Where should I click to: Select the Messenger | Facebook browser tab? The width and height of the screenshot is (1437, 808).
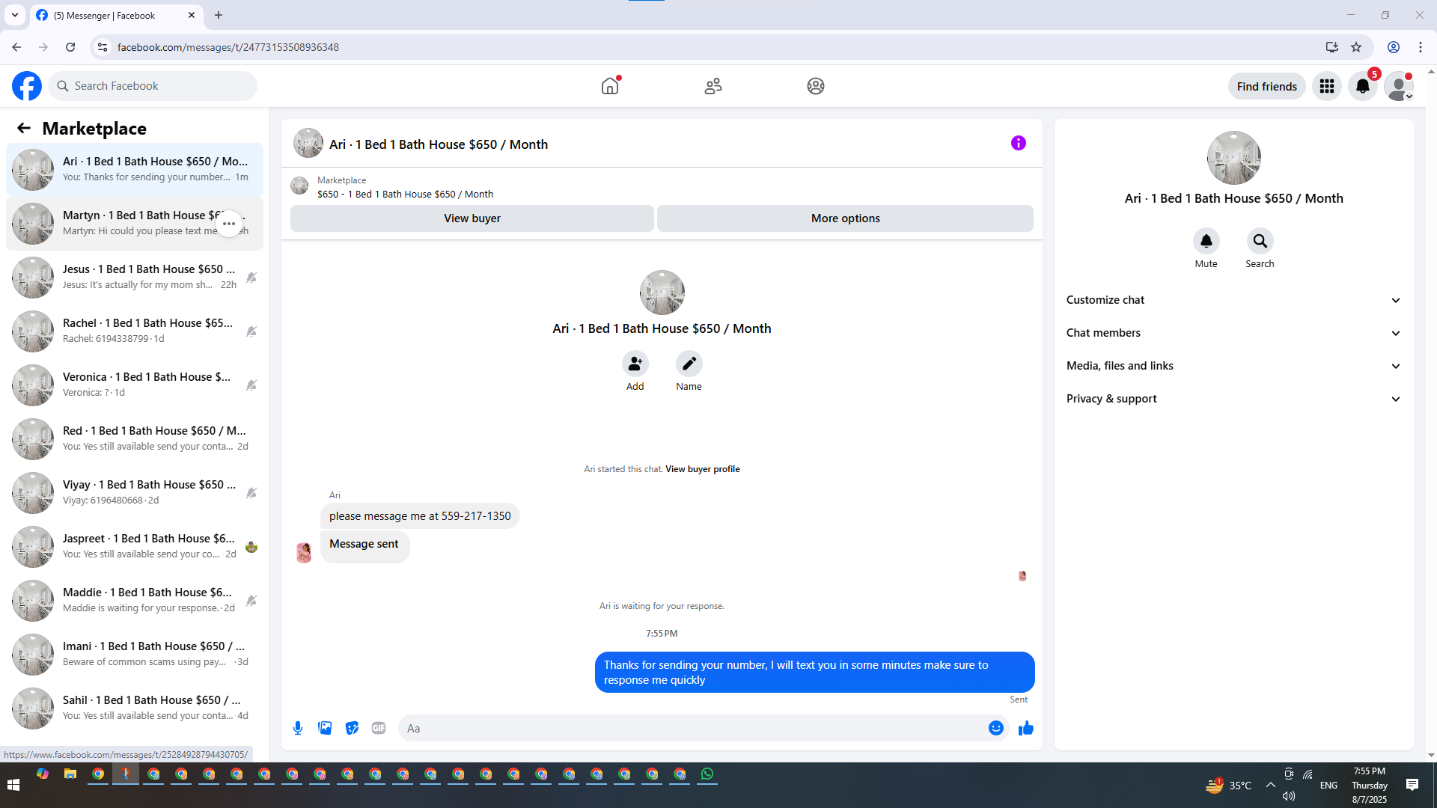116,15
